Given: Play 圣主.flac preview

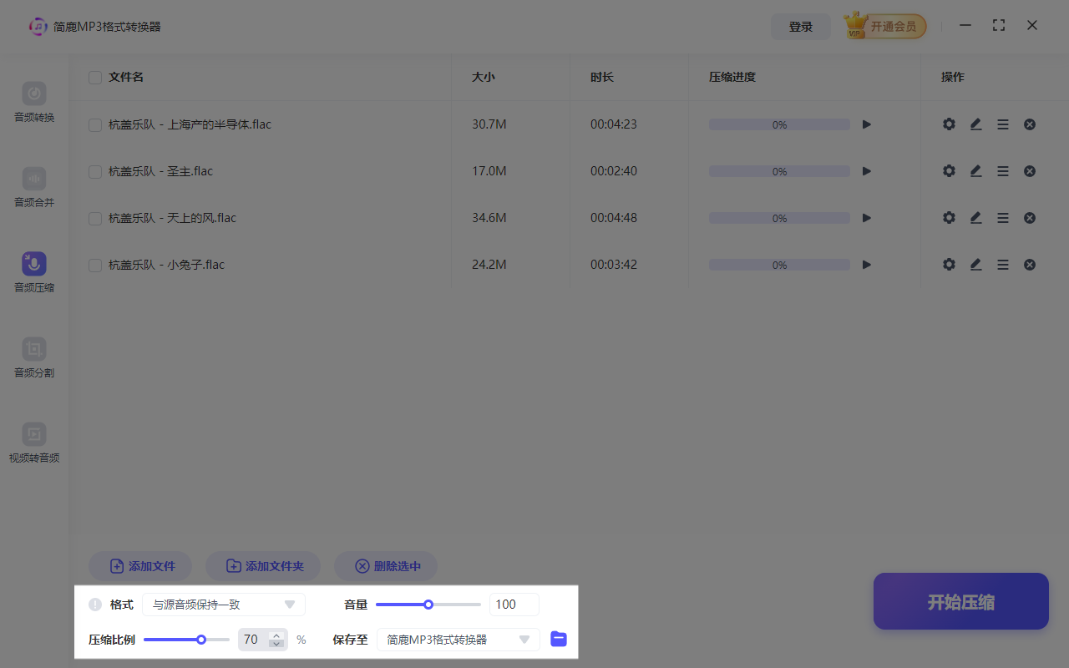Looking at the screenshot, I should pyautogui.click(x=867, y=171).
